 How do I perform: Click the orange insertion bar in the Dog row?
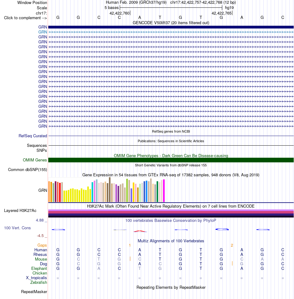point(232,264)
